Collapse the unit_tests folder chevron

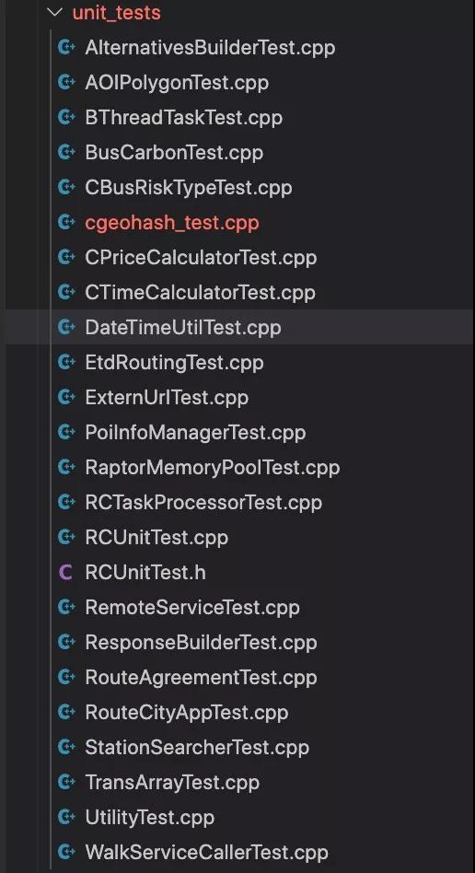55,12
